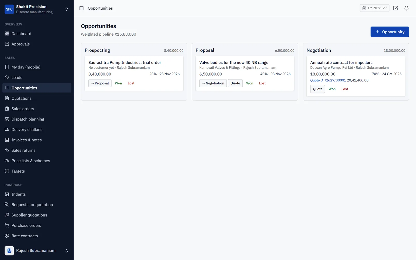Mark Valve bodies opportunity as Lost
This screenshot has width=416, height=260.
point(262,83)
